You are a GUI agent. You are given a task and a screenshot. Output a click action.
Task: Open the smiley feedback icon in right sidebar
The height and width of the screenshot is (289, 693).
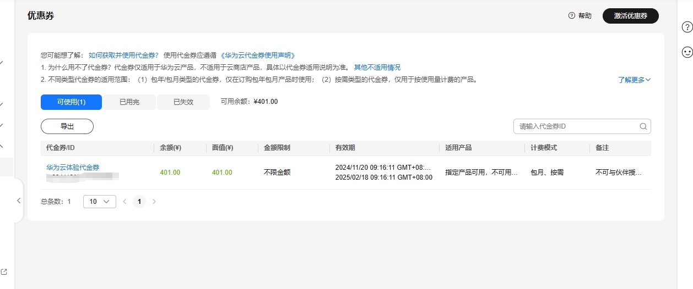pos(687,52)
